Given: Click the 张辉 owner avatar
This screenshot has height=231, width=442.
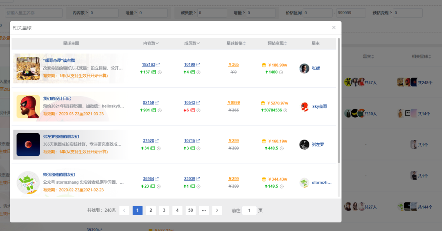Looking at the screenshot, I should 304,68.
